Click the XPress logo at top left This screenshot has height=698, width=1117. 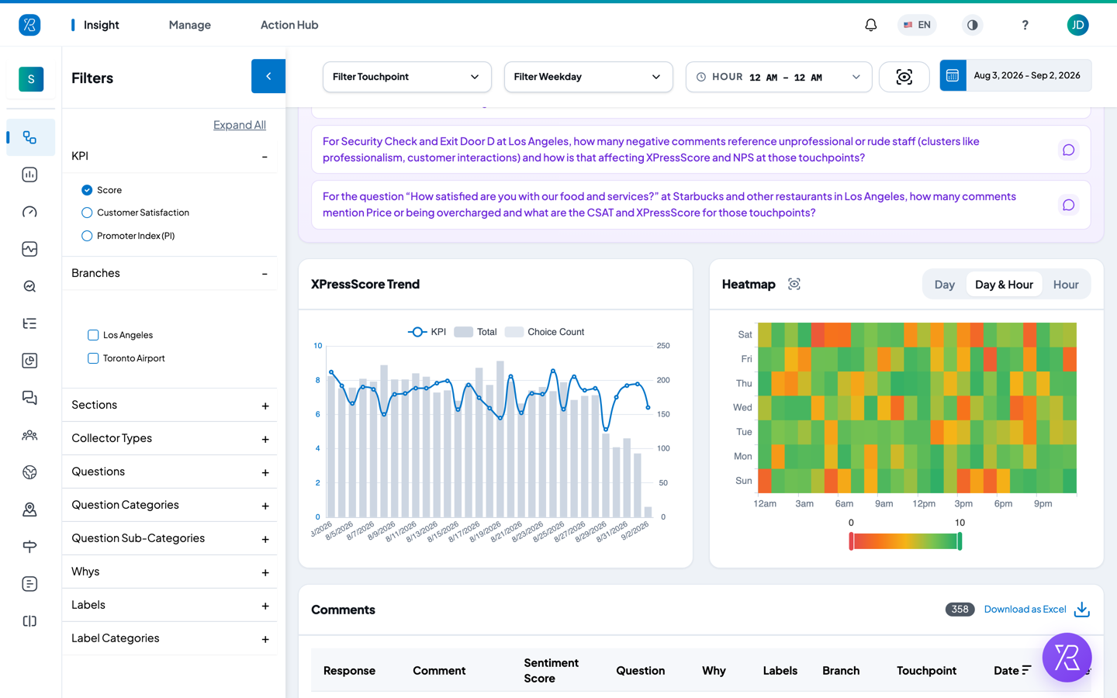point(29,25)
